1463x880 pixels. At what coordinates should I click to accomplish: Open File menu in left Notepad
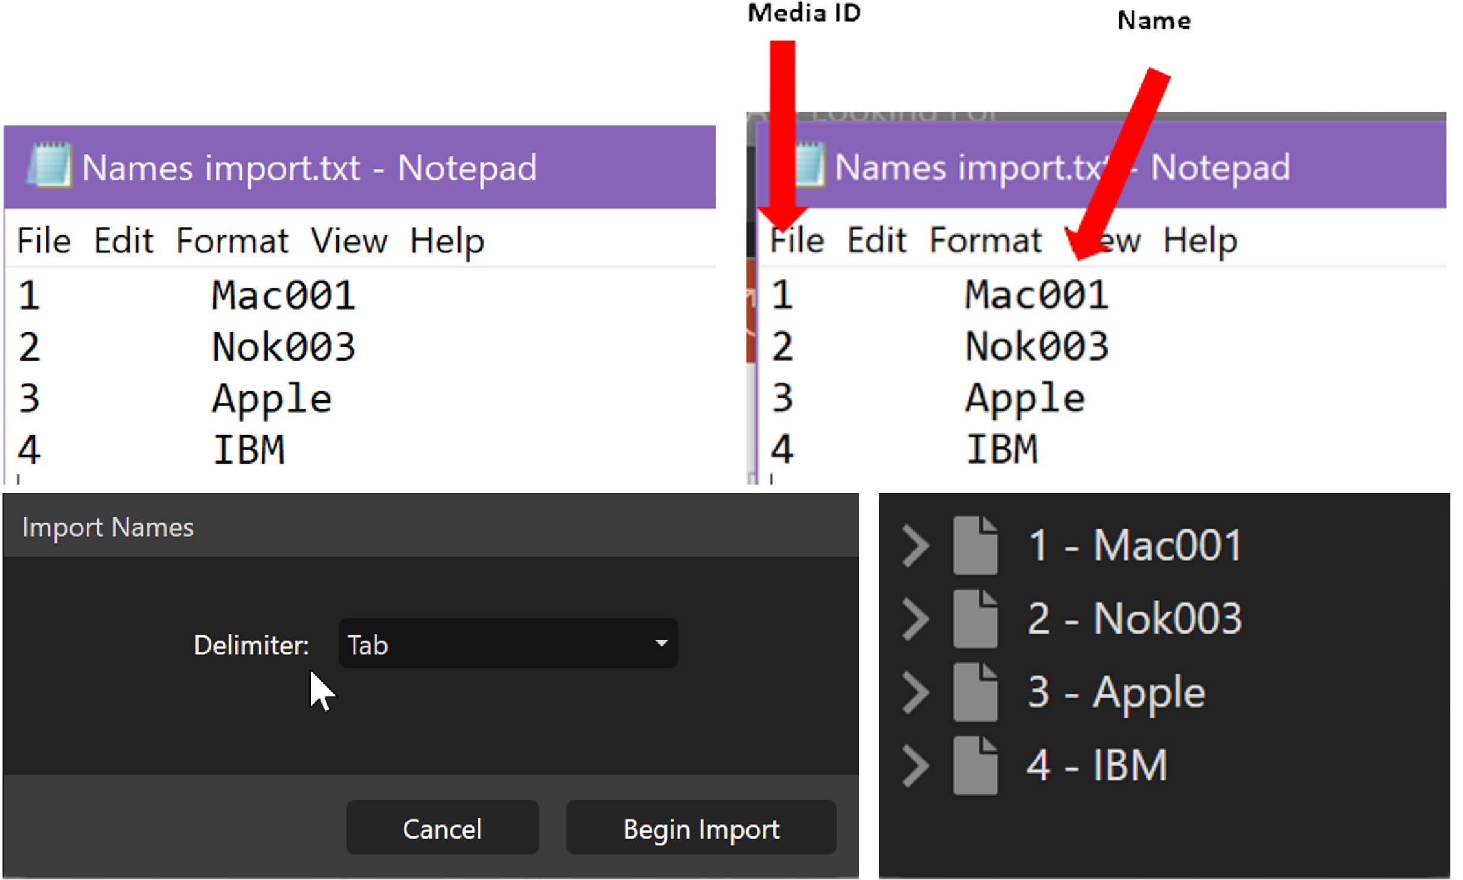coord(44,241)
